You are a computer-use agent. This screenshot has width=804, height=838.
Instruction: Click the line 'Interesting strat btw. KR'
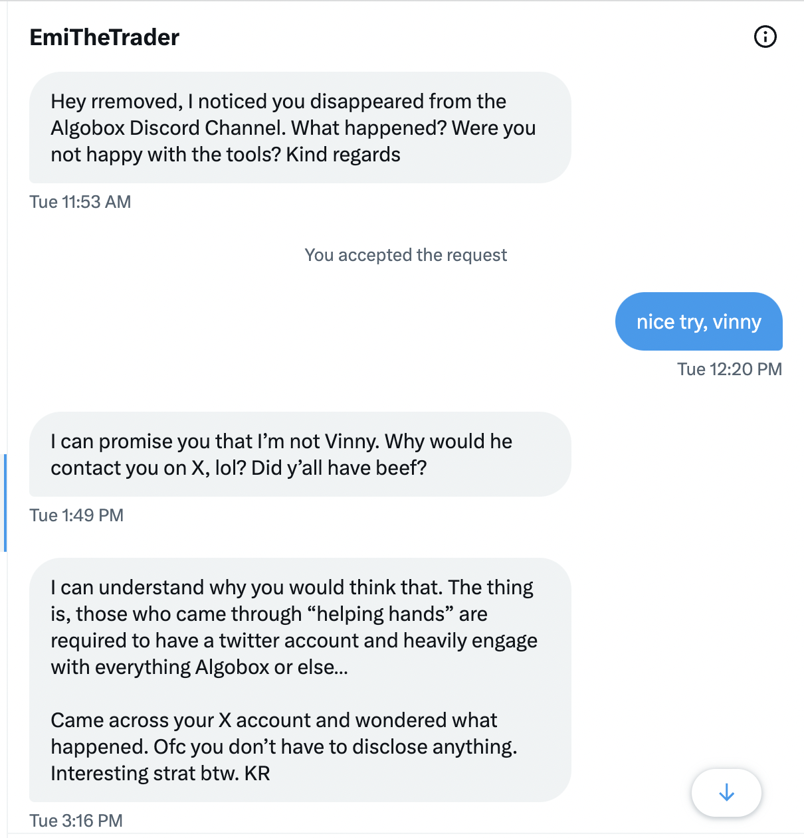pos(160,773)
